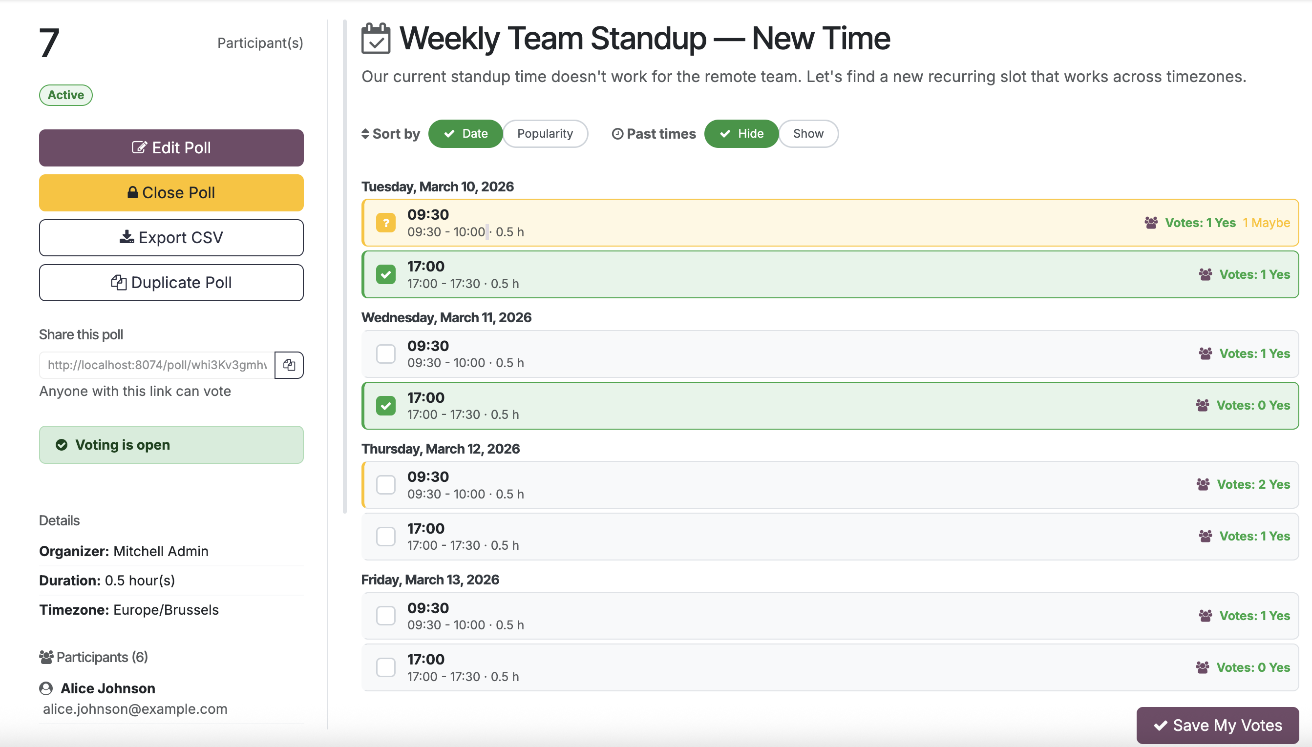Click voters icon on Thursday 09:30 slot

[1203, 484]
